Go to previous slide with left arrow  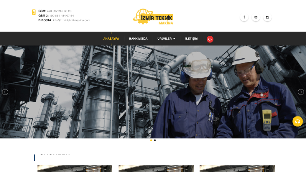[x=5, y=92]
